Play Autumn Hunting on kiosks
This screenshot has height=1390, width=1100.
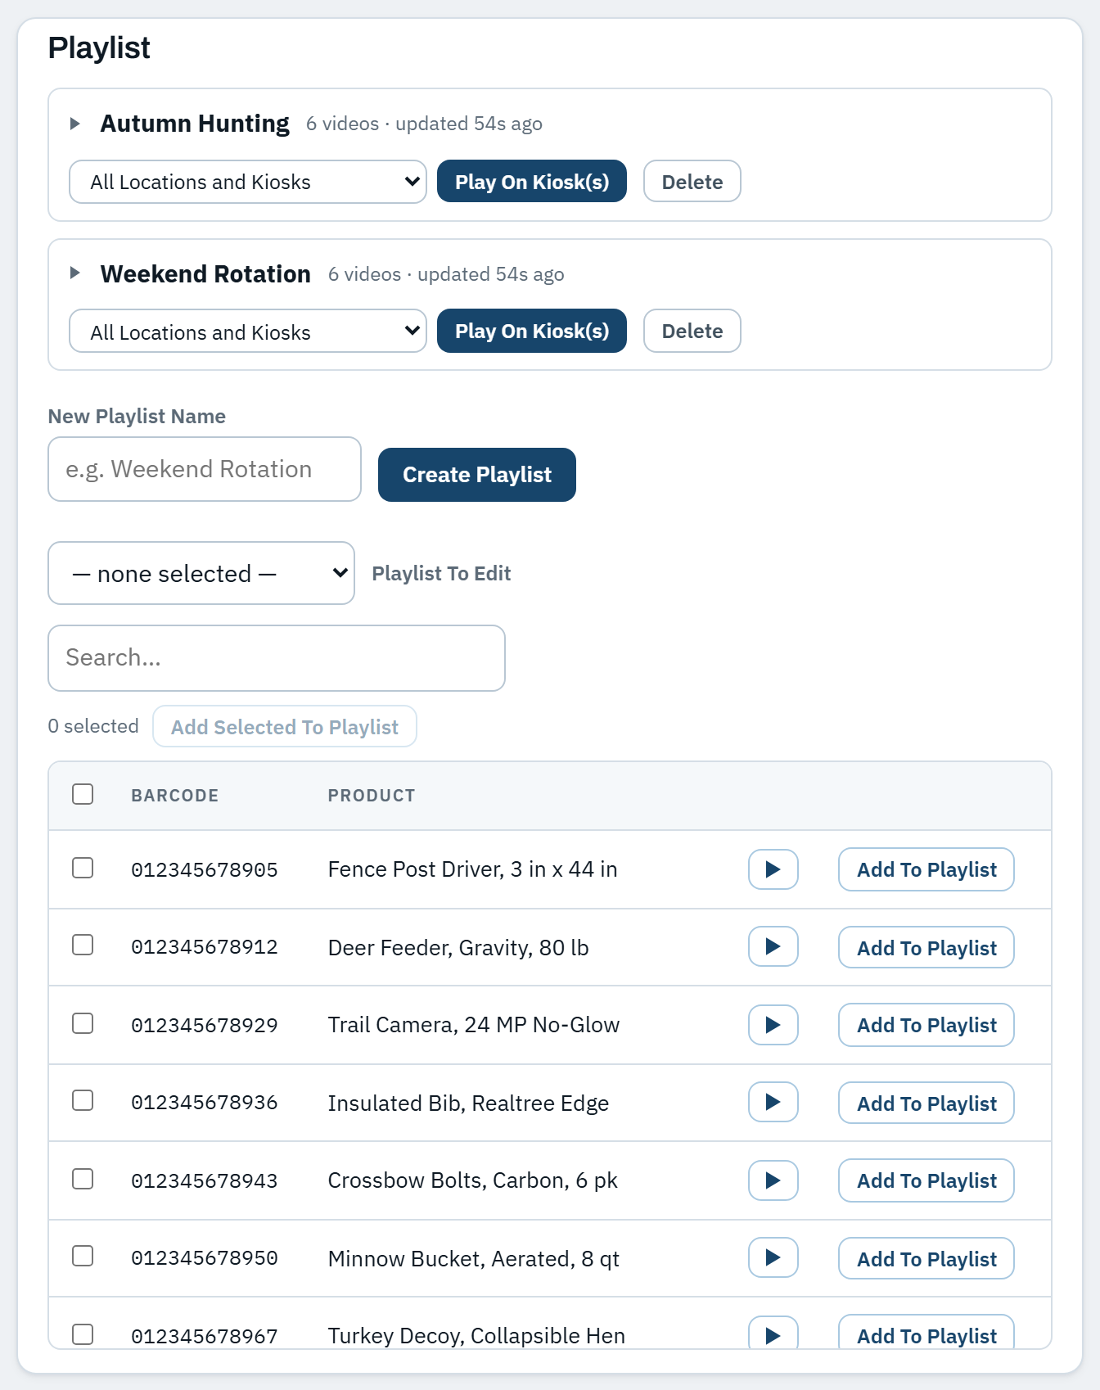pyautogui.click(x=532, y=181)
